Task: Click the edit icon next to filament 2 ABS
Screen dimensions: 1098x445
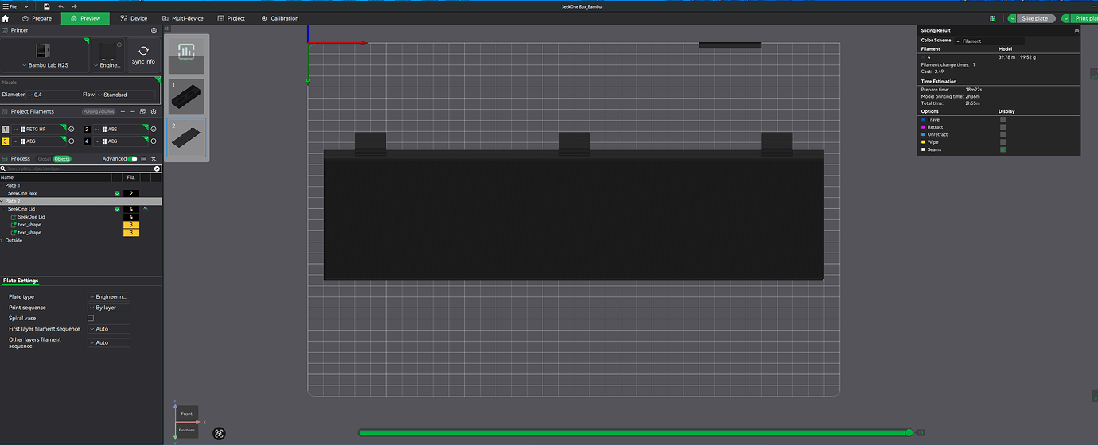Action: coord(154,129)
